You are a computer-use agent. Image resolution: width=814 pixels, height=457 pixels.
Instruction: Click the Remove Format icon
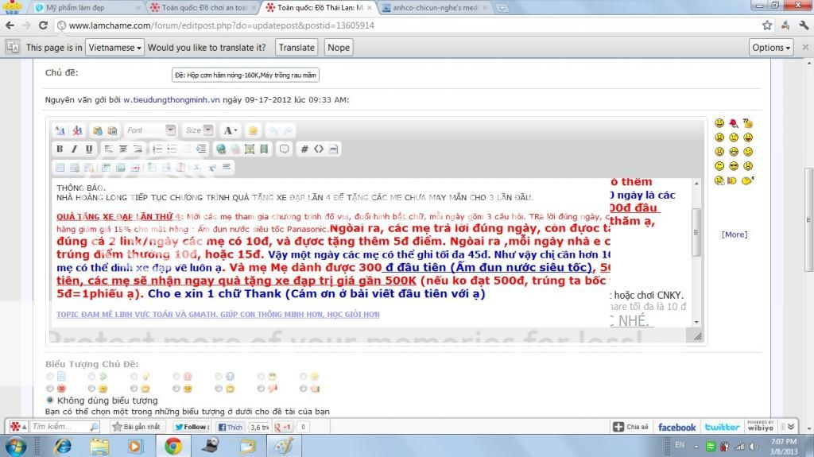[77, 130]
